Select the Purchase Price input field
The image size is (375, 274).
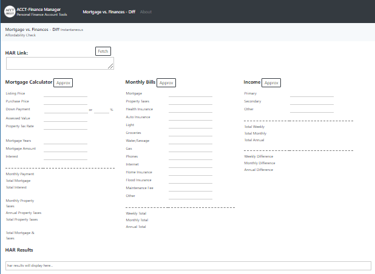66,101
